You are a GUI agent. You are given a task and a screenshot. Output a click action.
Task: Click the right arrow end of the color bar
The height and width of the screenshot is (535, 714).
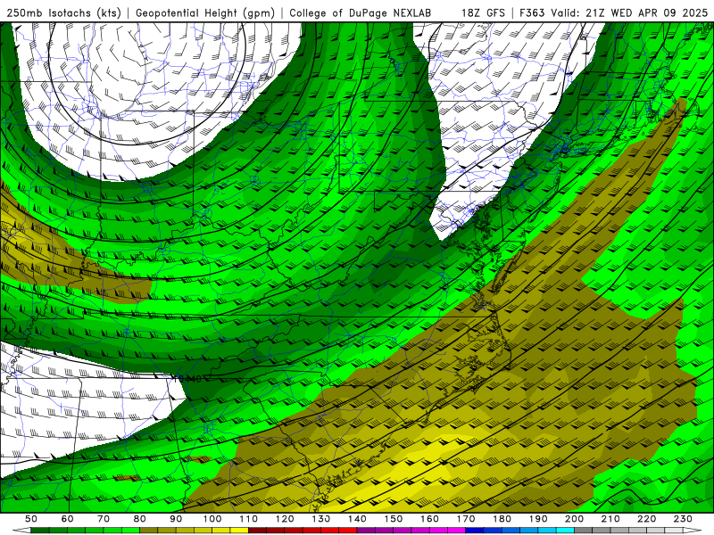[x=693, y=530]
